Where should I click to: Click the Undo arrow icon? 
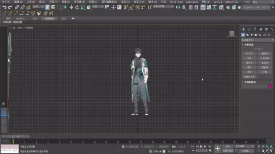click(x=4, y=7)
